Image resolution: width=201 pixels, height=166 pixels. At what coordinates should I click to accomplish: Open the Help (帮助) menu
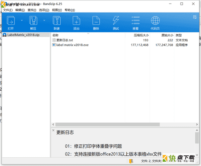click(x=70, y=10)
